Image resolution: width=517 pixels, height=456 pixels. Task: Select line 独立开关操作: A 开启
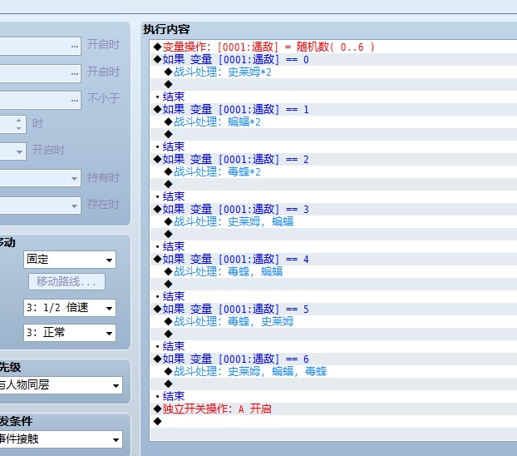[x=333, y=409]
